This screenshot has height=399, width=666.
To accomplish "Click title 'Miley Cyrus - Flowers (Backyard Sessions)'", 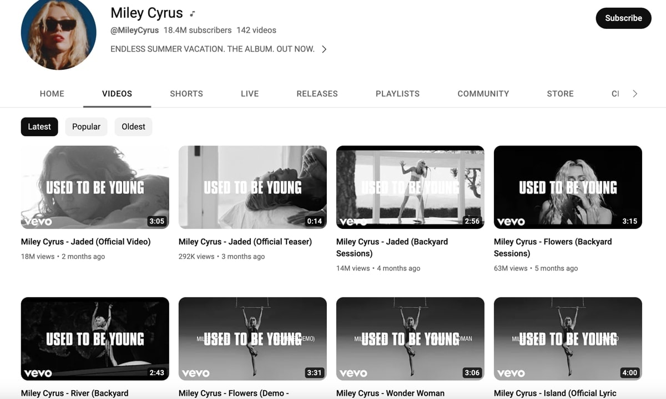I will point(553,248).
